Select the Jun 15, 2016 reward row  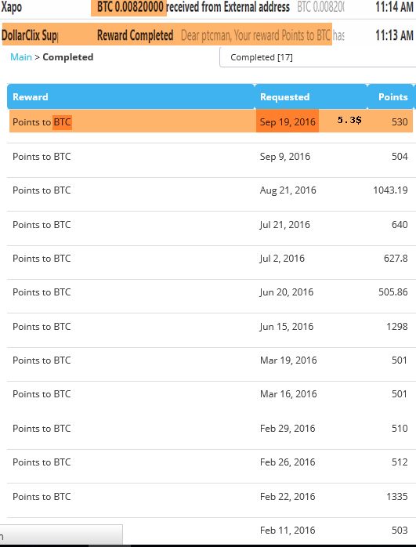[211, 326]
